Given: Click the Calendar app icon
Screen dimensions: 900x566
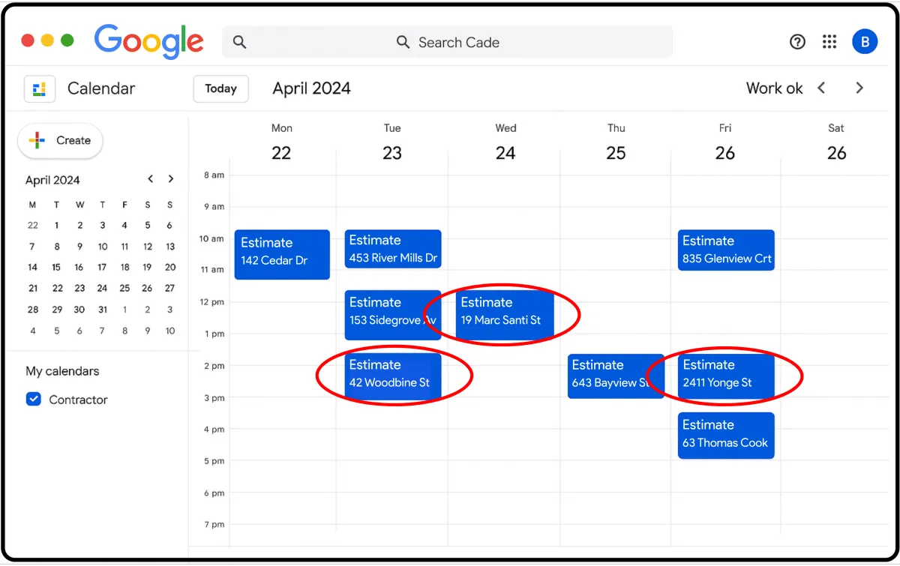Looking at the screenshot, I should coord(39,88).
